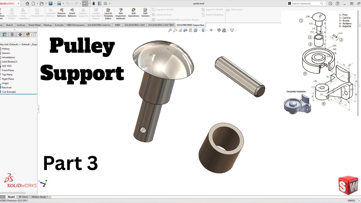The width and height of the screenshot is (361, 203).
Task: Open the 3D Views bottom tab
Action: [23, 197]
